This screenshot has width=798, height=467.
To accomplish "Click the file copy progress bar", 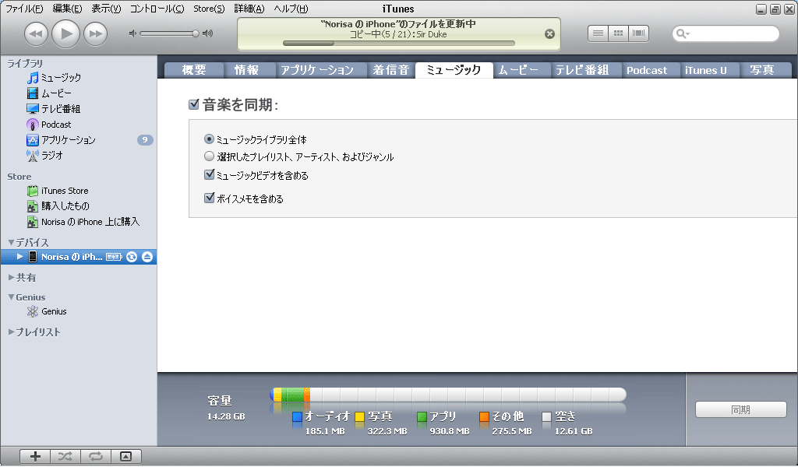I will click(398, 44).
